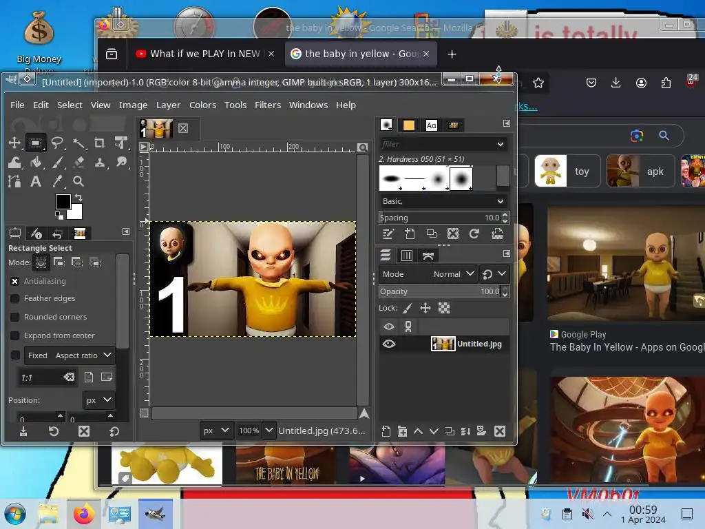705x529 pixels.
Task: Swap foreground and background colors
Action: pos(78,198)
